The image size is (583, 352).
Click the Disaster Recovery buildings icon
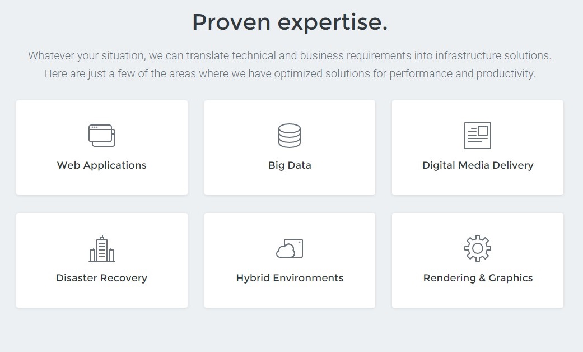(x=102, y=248)
